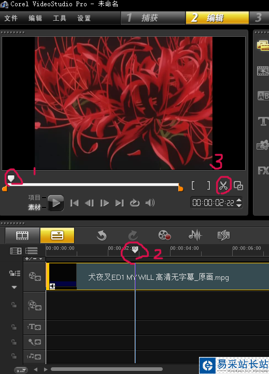Open the +/- chapter cue dropdown
269x374 pixels.
pyautogui.click(x=34, y=259)
